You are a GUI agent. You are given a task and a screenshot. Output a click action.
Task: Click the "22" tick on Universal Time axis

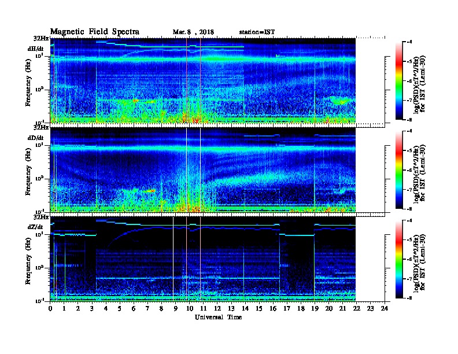(x=356, y=308)
